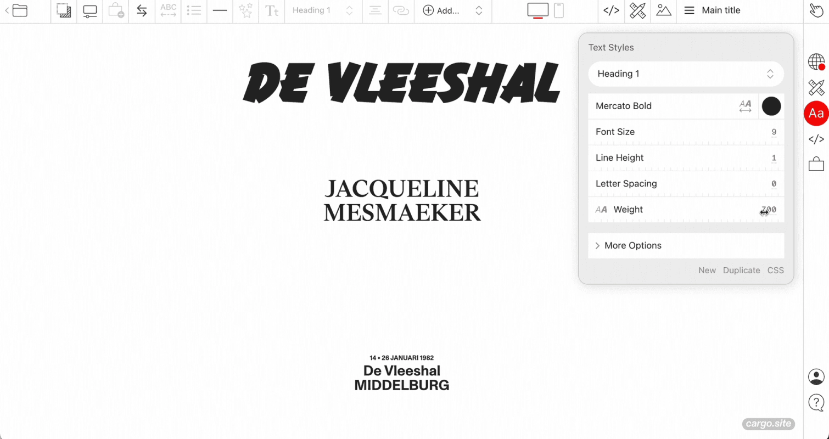Image resolution: width=829 pixels, height=439 pixels.
Task: Open the images icon in top toolbar
Action: point(664,10)
